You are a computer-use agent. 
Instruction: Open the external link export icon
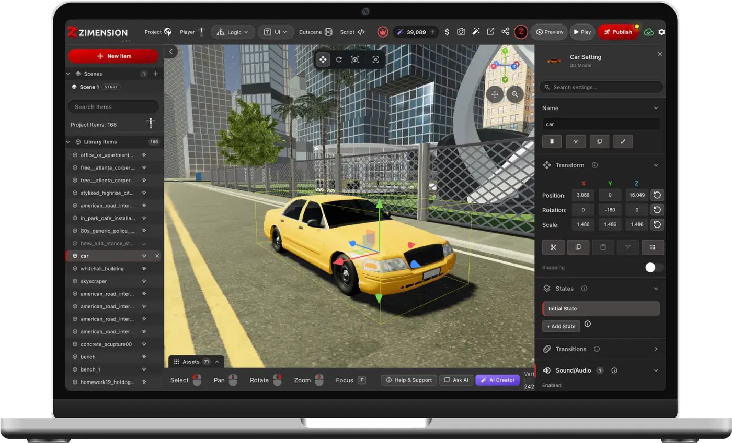490,32
